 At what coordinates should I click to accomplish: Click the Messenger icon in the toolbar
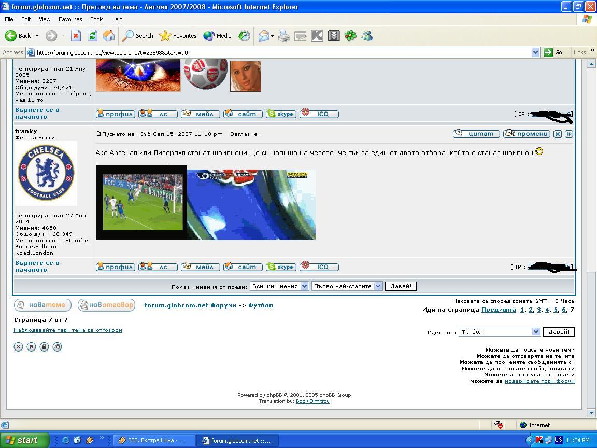367,36
